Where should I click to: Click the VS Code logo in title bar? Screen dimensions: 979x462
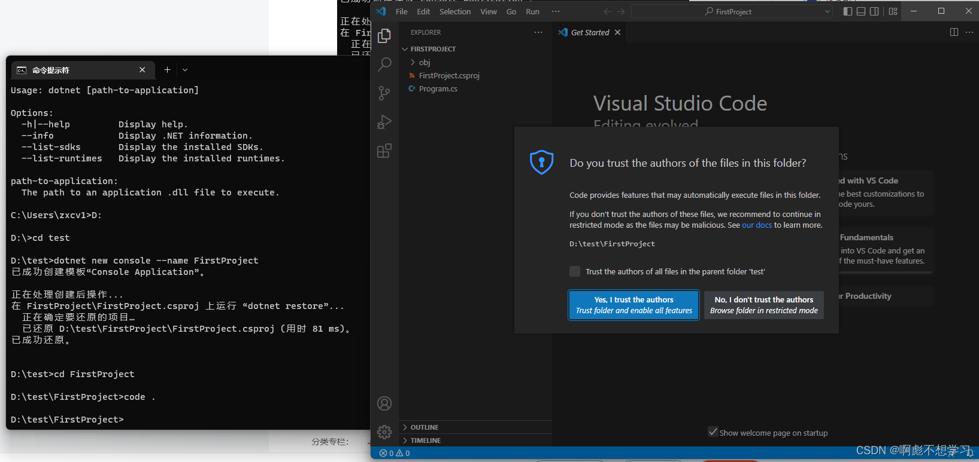tap(381, 11)
